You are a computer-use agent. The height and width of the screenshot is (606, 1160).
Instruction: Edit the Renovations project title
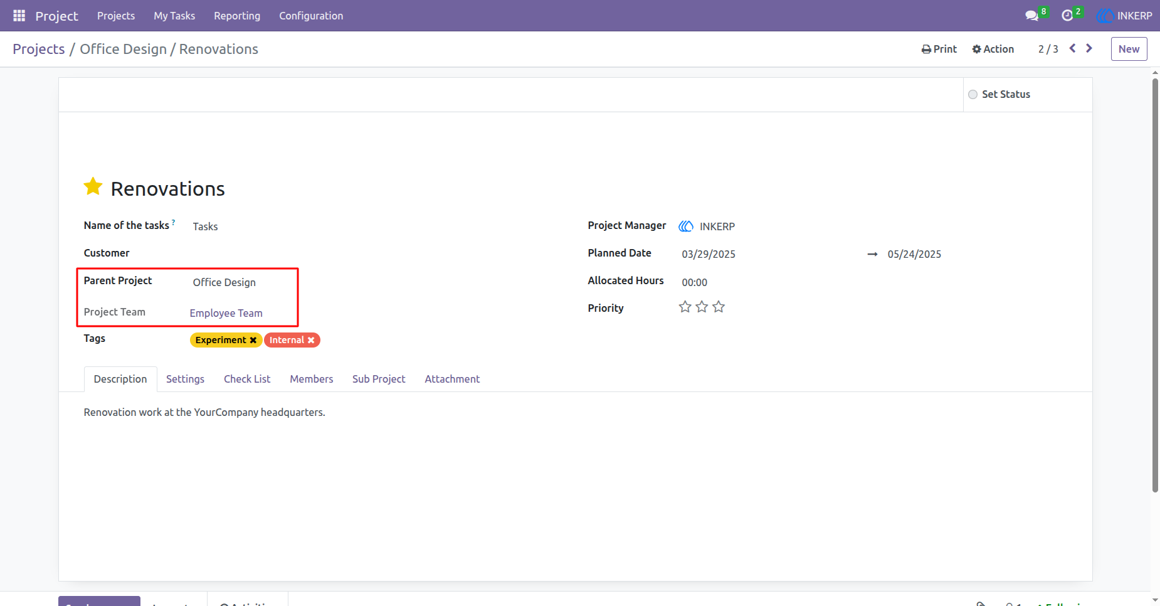point(168,189)
